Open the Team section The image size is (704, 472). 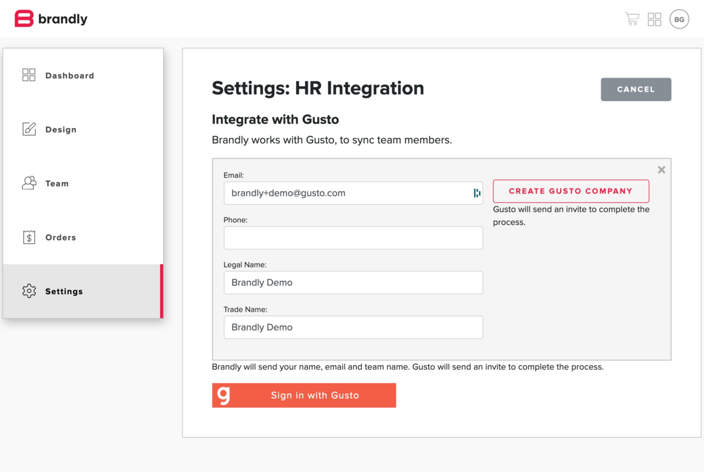(x=83, y=183)
